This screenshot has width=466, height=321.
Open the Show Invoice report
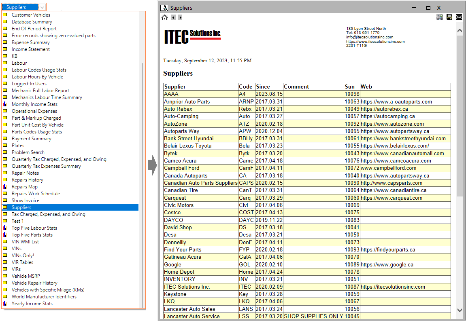click(26, 200)
